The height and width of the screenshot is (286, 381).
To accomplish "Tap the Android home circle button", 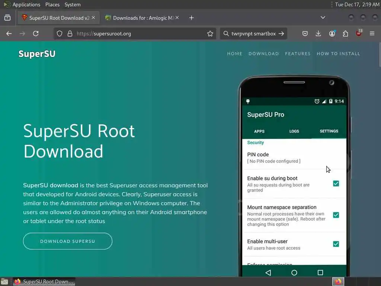I will click(294, 273).
